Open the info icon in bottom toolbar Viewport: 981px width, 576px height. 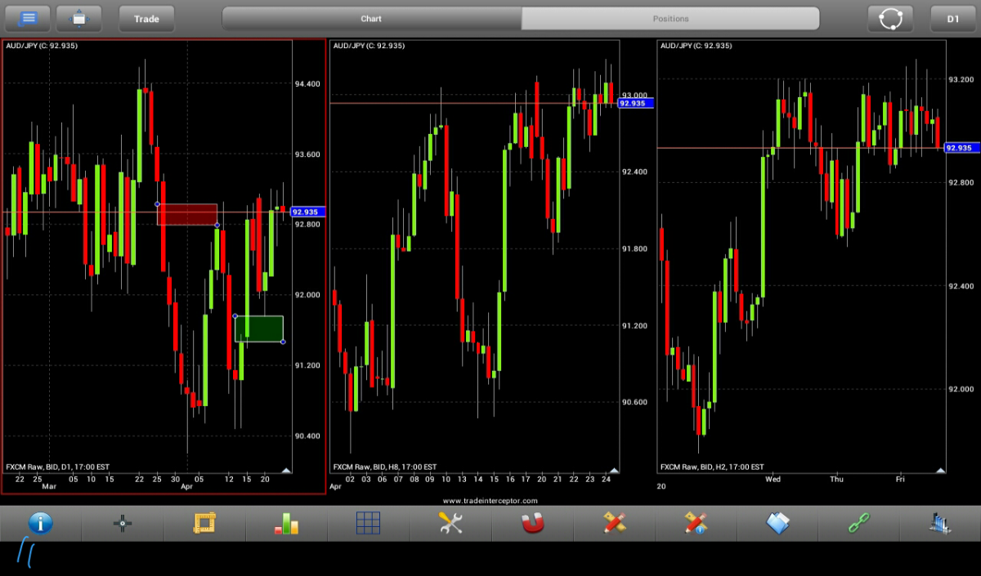41,523
